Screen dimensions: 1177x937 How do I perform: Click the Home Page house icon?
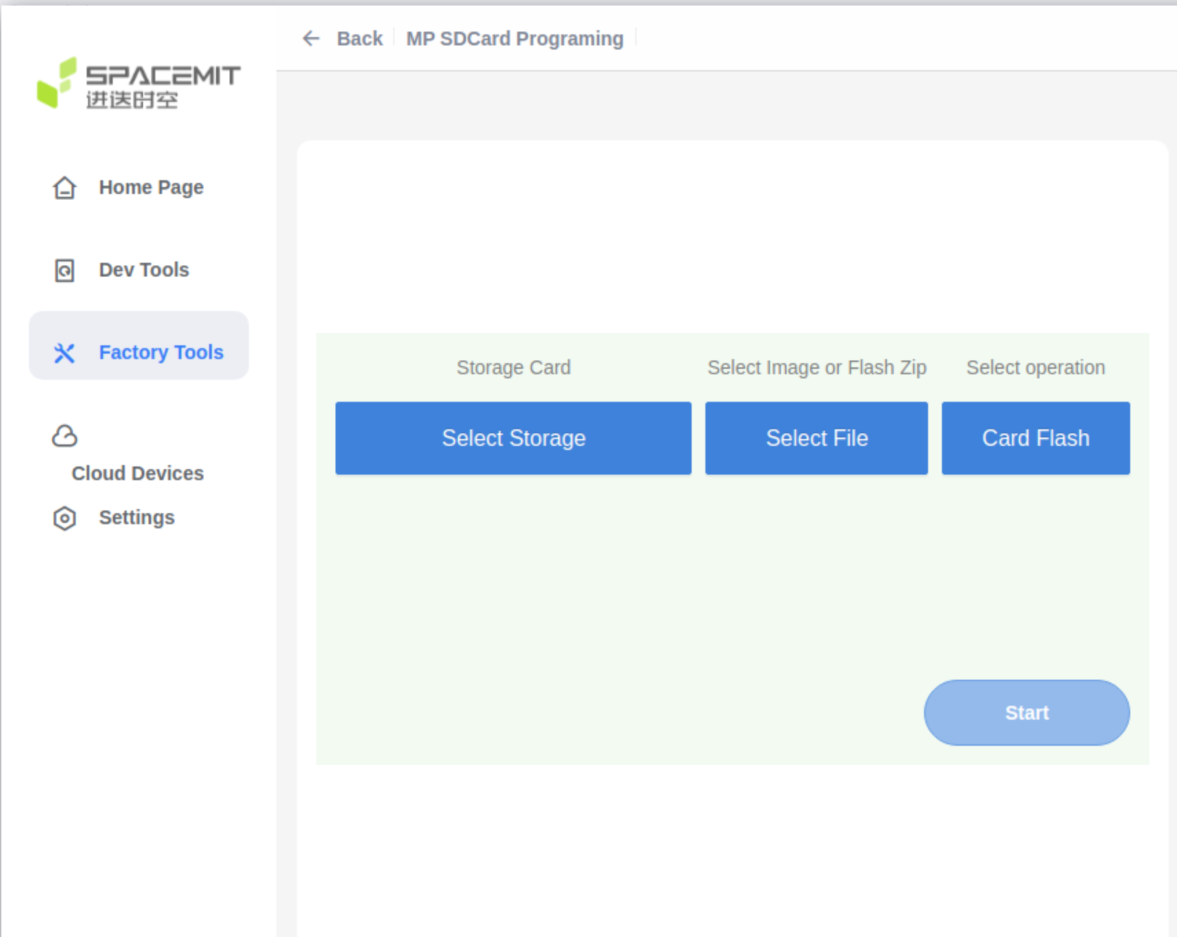(64, 188)
